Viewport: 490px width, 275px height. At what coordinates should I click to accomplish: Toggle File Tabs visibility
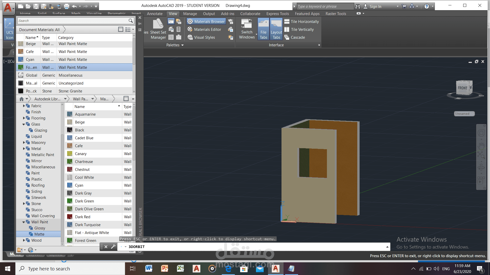263,29
